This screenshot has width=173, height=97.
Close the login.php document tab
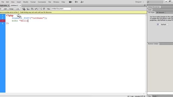pyautogui.click(x=8, y=5)
